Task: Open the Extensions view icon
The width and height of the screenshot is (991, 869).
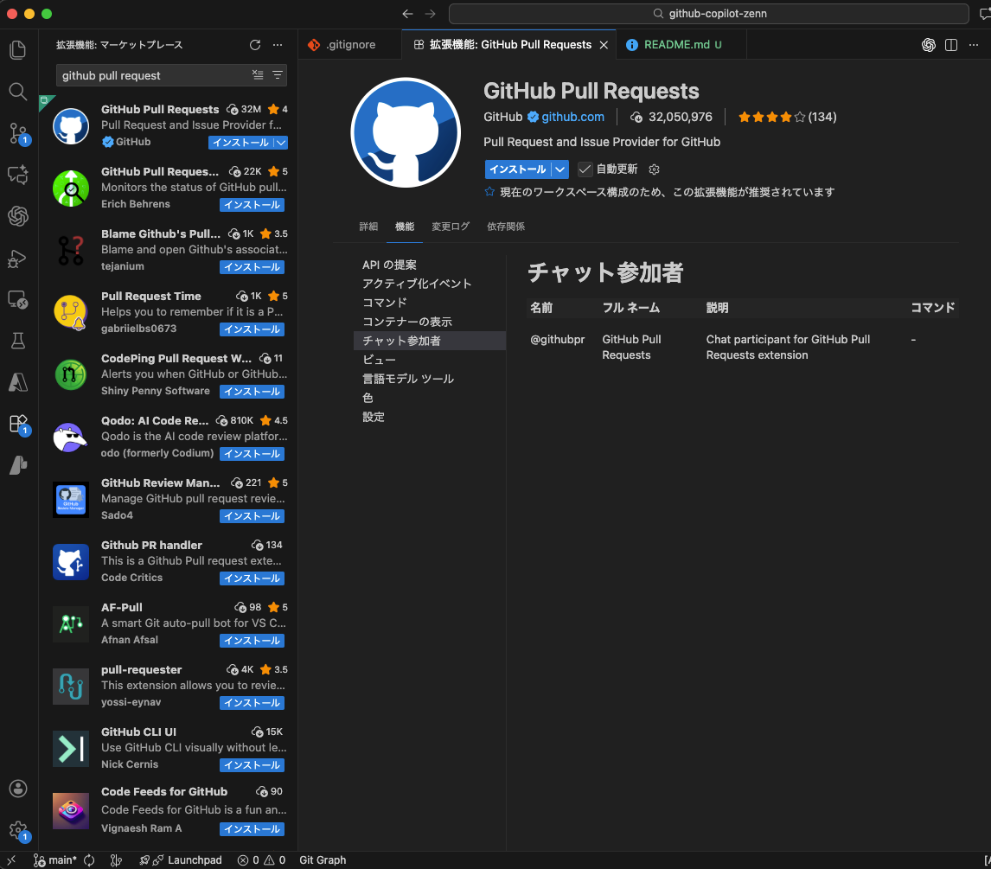Action: [18, 424]
